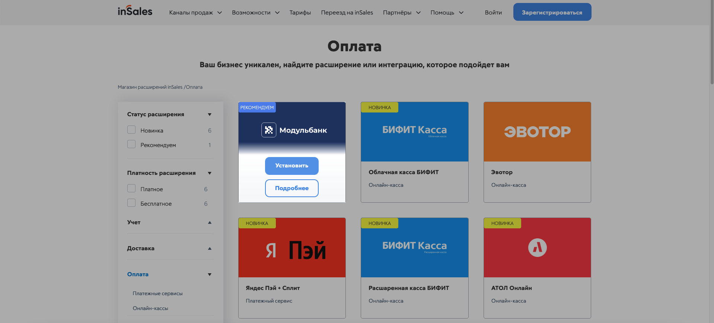This screenshot has width=714, height=323.
Task: Collapse the Платность расширения section arrow
Action: pos(210,173)
